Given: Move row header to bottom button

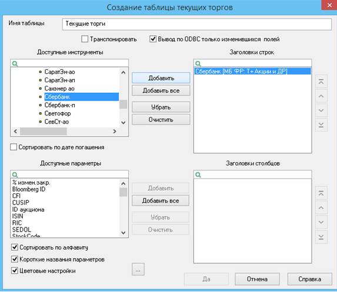Looking at the screenshot, I should [x=321, y=125].
